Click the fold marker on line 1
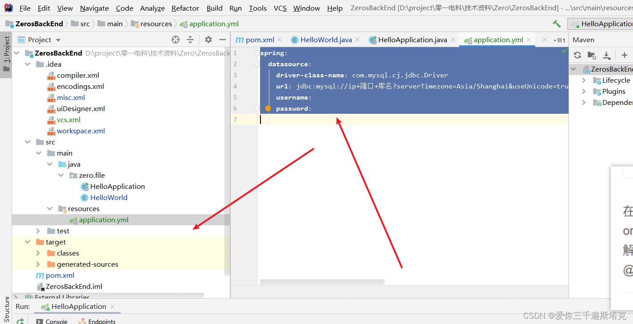This screenshot has height=324, width=633. (256, 53)
